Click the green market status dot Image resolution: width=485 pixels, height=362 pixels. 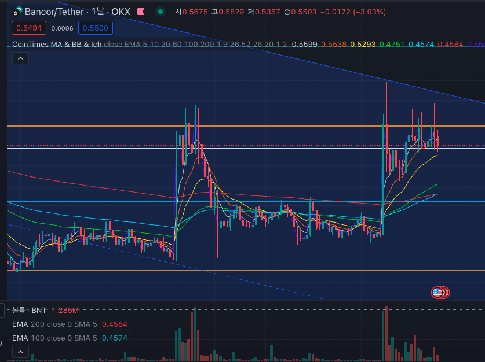(x=161, y=12)
